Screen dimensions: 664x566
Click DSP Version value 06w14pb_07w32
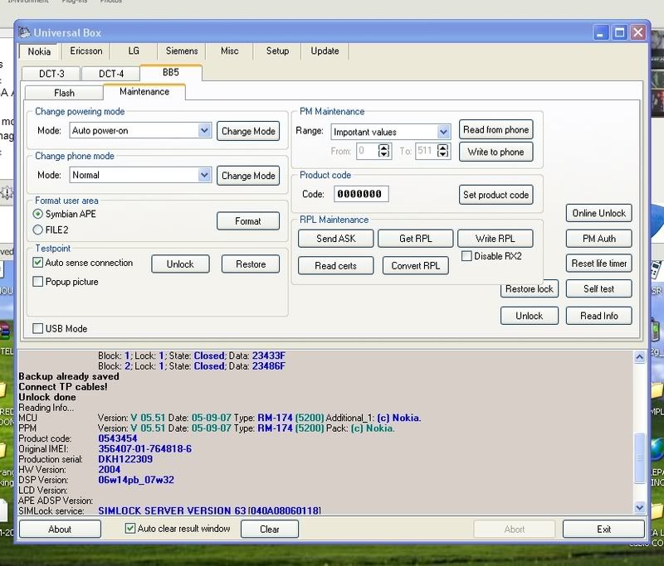click(x=136, y=480)
